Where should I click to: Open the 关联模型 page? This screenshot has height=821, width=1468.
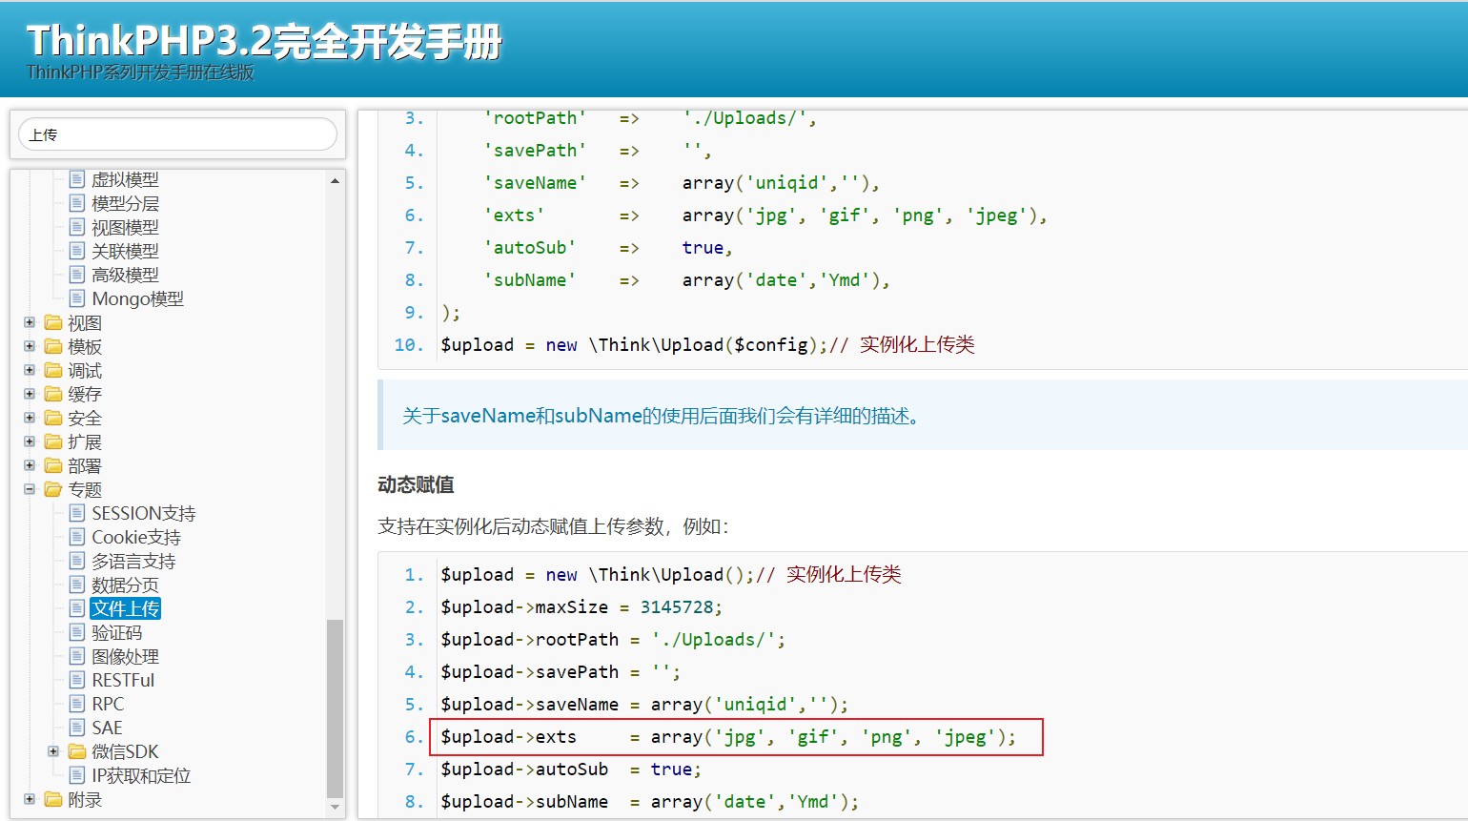coord(125,251)
